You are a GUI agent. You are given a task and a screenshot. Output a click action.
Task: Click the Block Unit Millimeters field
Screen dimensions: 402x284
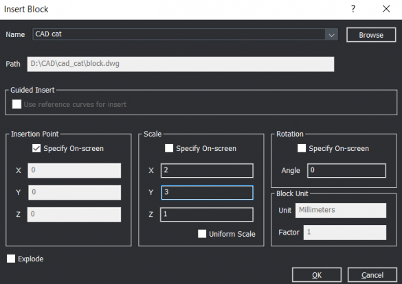click(x=341, y=211)
